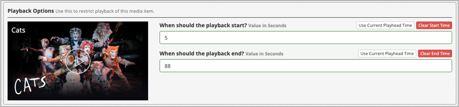
Task: Use Current Playhead Time for playback start
Action: 385,25
